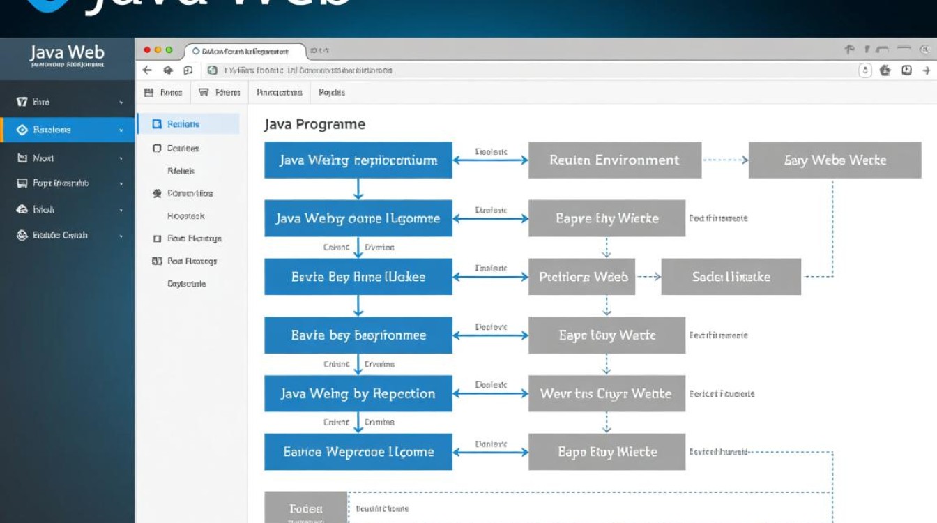Screen dimensions: 937x523
Task: Click the browser back arrow
Action: [x=147, y=70]
